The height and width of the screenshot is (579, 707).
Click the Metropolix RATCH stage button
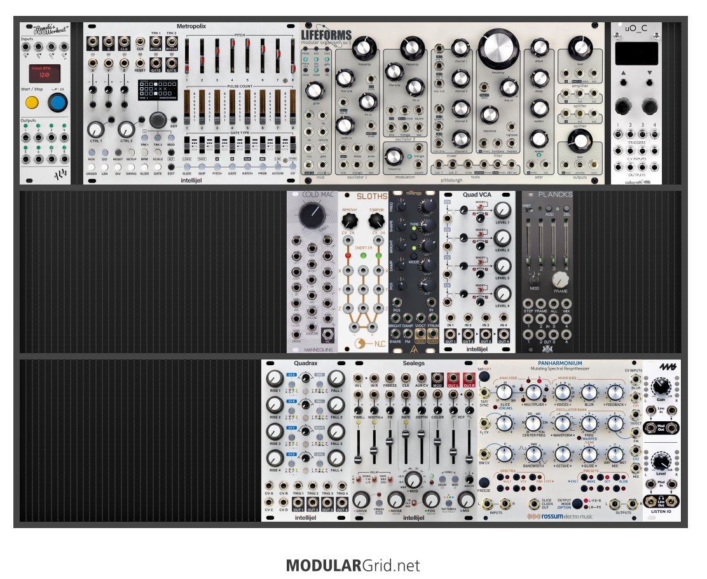pos(247,167)
